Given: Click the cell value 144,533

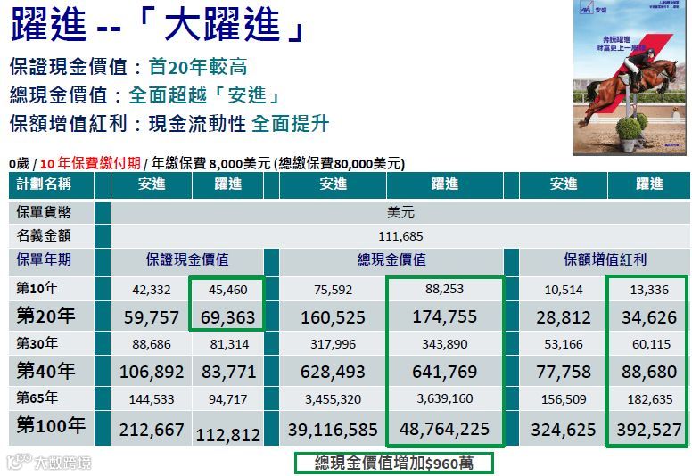Looking at the screenshot, I should coord(152,399).
